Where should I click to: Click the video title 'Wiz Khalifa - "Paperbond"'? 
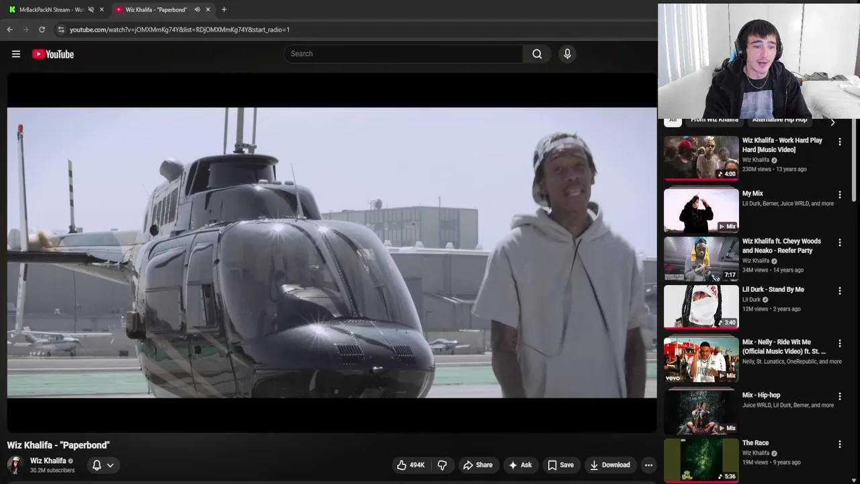pyautogui.click(x=58, y=445)
